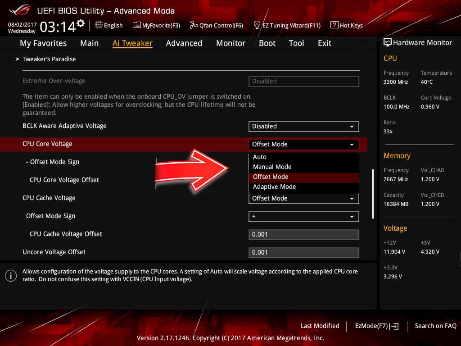
Task: Select Auto in the voltage mode list
Action: pos(304,157)
